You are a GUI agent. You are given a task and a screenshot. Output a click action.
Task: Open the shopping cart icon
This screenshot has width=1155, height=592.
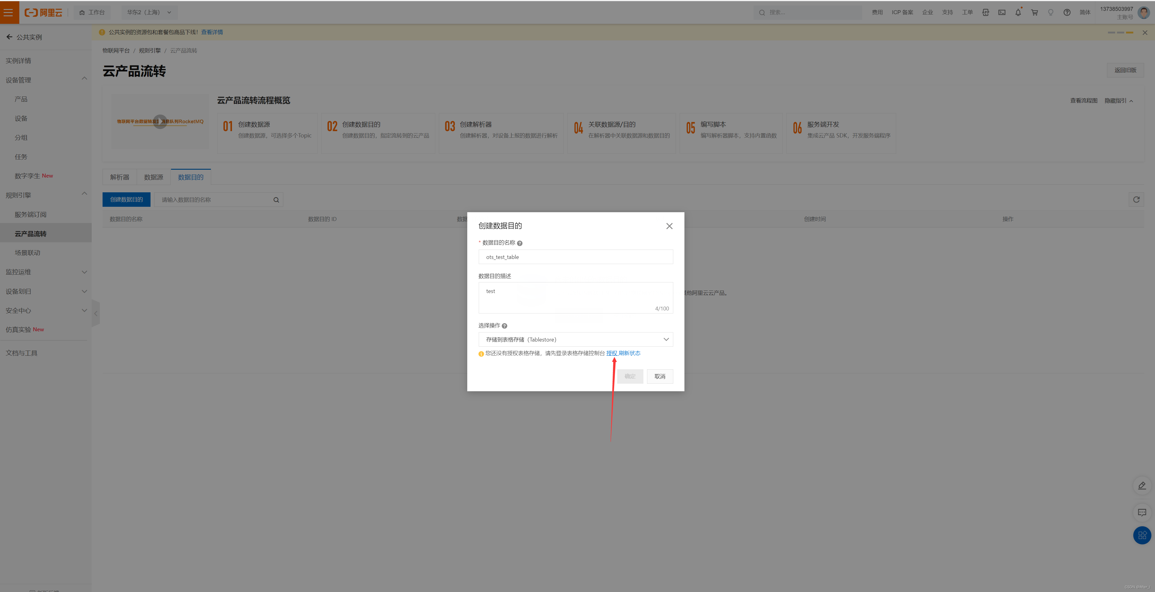click(1034, 13)
